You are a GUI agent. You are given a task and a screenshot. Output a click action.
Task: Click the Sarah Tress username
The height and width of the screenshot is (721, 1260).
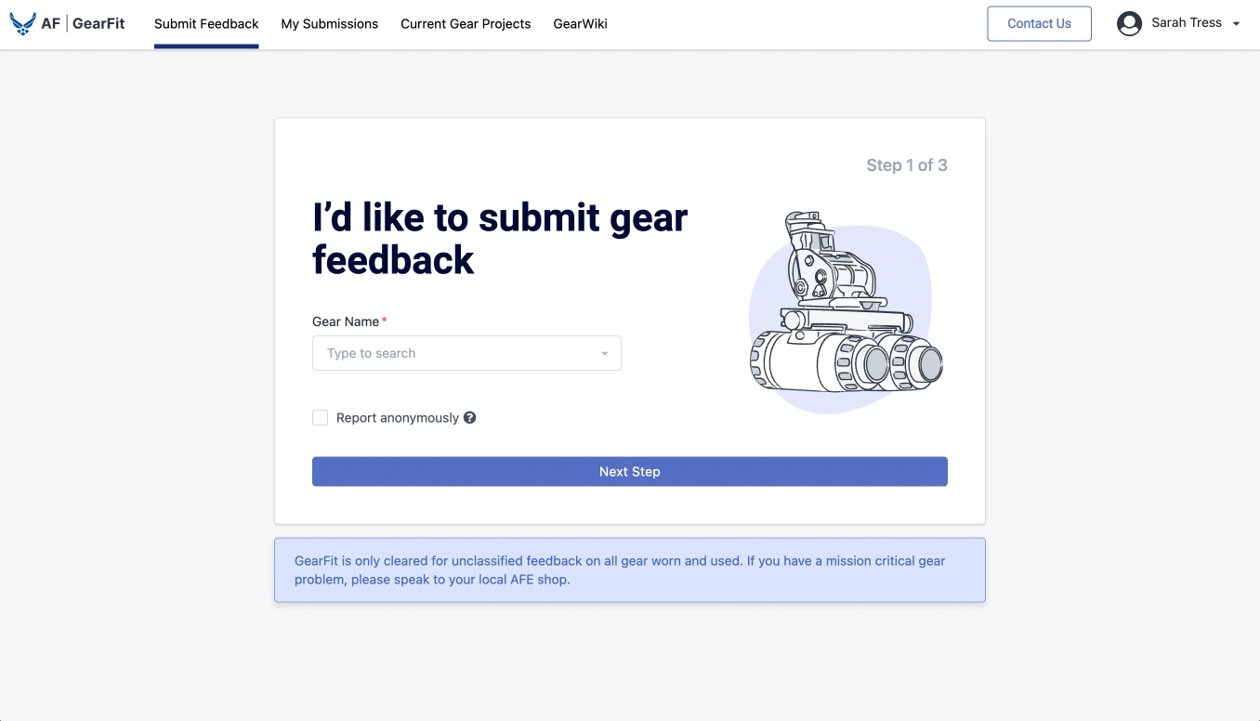click(1187, 23)
